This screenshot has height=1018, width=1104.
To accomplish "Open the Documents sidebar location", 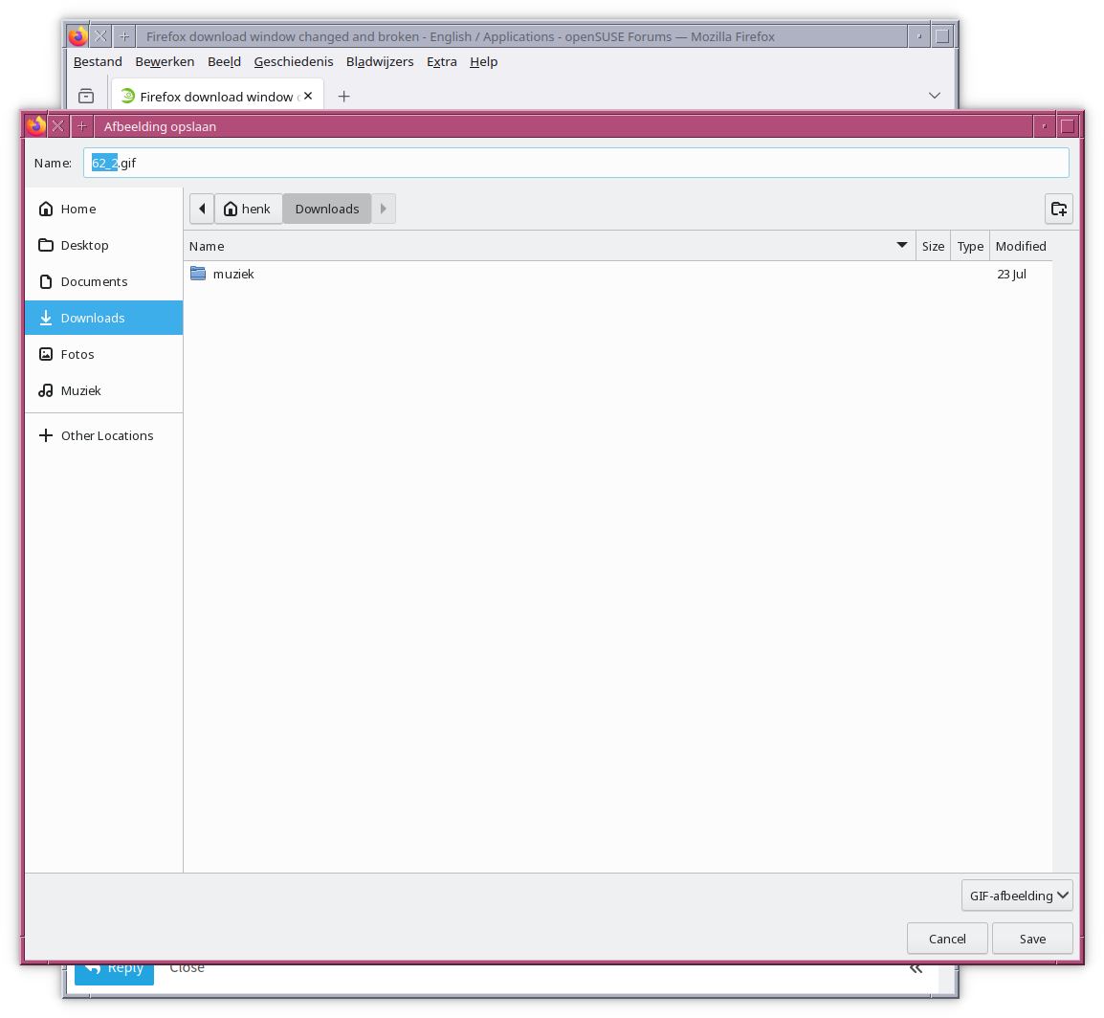I will pos(104,281).
